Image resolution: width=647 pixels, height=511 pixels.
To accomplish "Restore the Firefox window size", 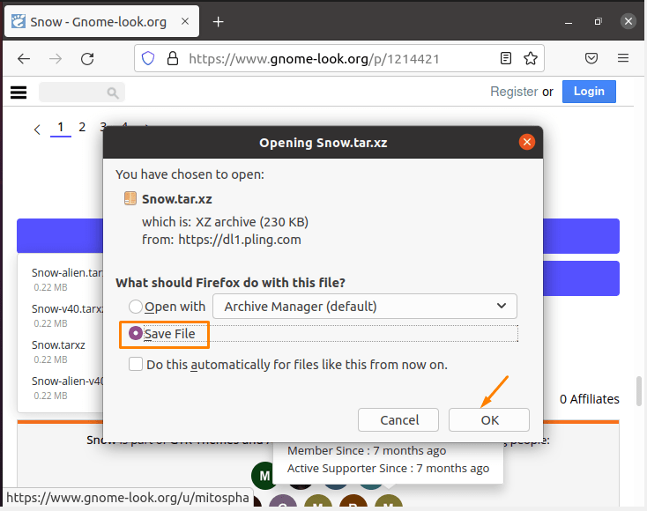I will point(598,21).
